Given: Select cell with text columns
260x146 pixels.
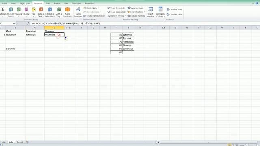Looking at the screenshot, I should tap(15, 49).
